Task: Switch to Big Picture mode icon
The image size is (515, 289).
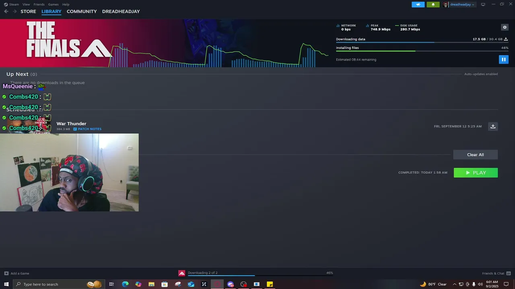Action: [483, 4]
